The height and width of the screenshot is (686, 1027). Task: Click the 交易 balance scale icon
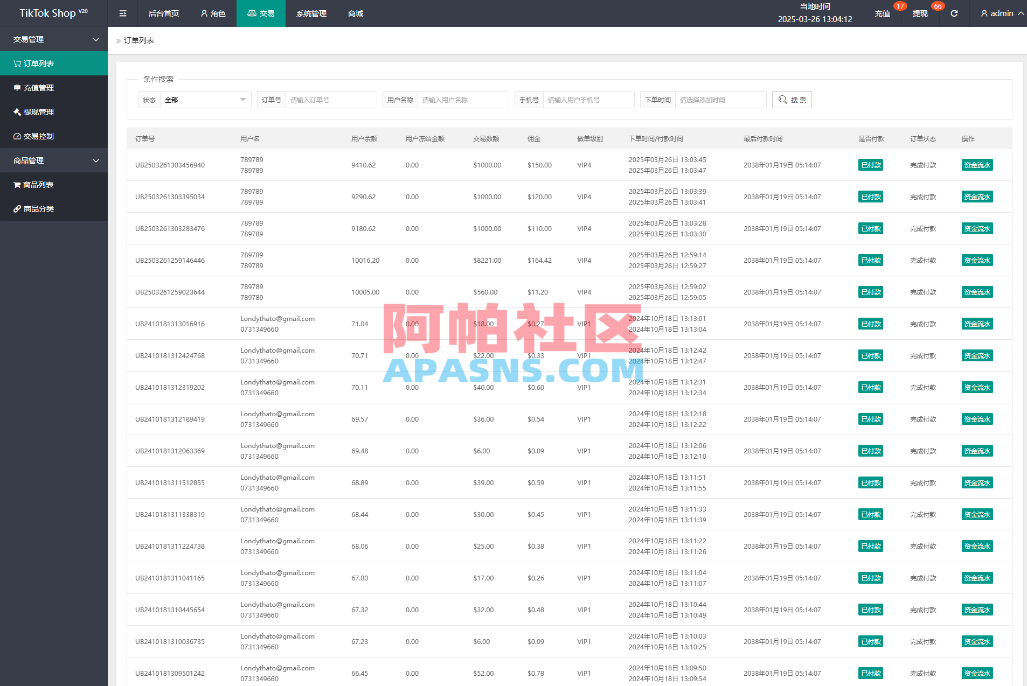(x=252, y=13)
